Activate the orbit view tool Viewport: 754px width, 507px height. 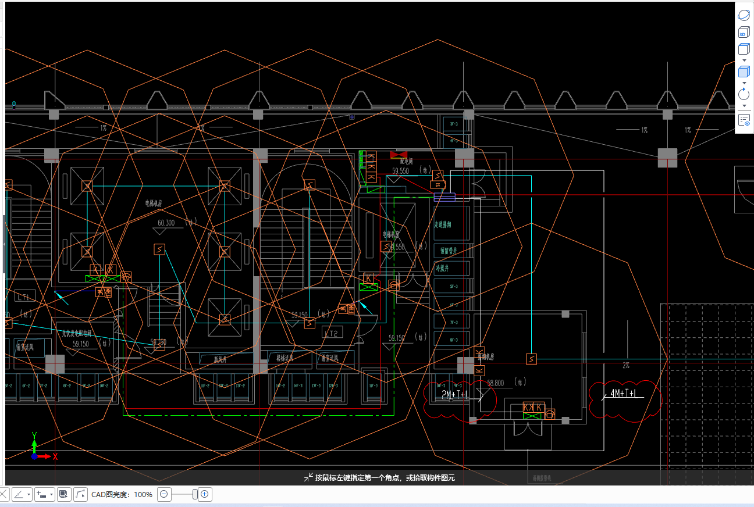tap(744, 15)
